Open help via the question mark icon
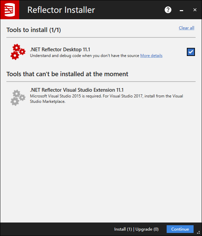Viewport: 202px width, 236px height. pos(168,10)
